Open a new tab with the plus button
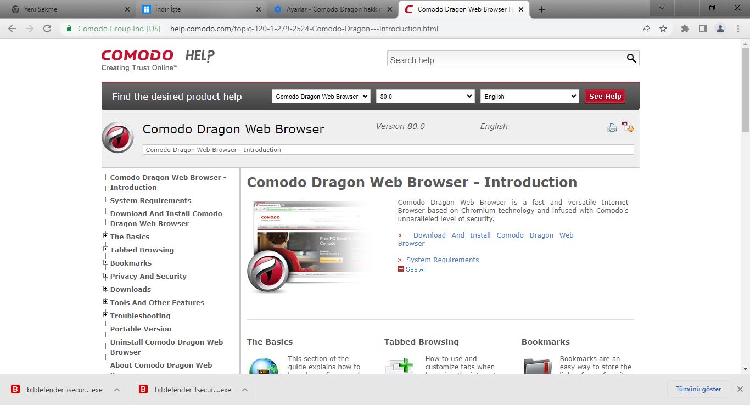 (542, 9)
